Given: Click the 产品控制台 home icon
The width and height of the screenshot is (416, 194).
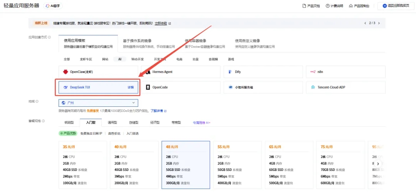Looking at the screenshot, I should (x=351, y=6).
